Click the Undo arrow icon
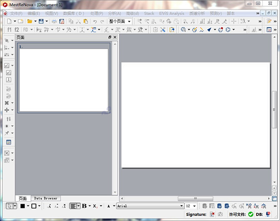 [95, 21]
